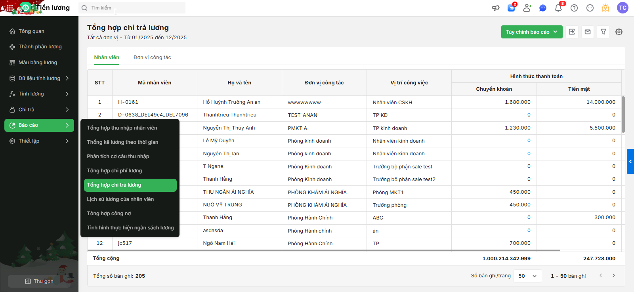Click the horizontal table scrollbar

(324, 250)
